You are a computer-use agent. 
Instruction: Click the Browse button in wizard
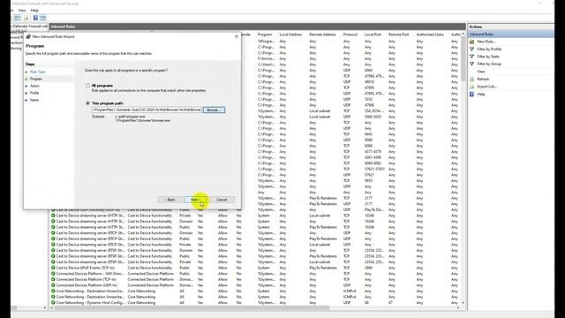214,110
